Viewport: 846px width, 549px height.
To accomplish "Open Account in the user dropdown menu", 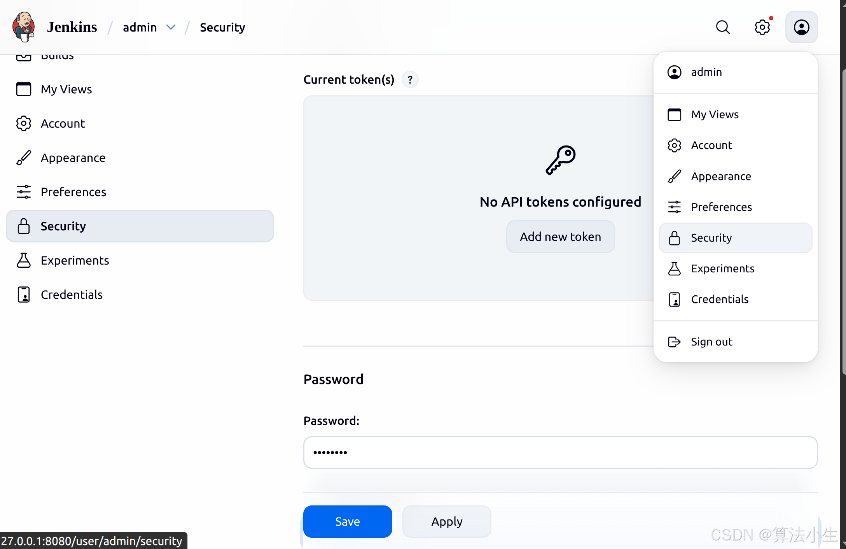I will pyautogui.click(x=711, y=145).
